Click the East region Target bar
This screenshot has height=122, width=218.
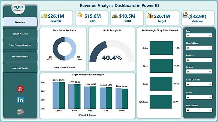tap(103, 98)
